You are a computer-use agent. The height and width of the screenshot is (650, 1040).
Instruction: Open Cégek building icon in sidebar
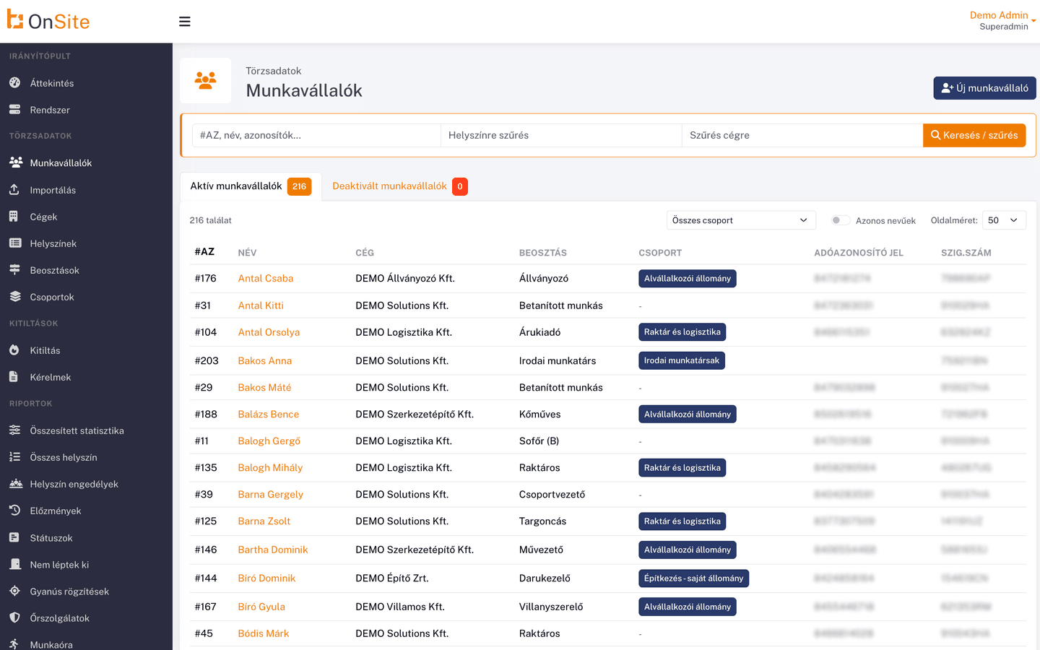coord(14,217)
